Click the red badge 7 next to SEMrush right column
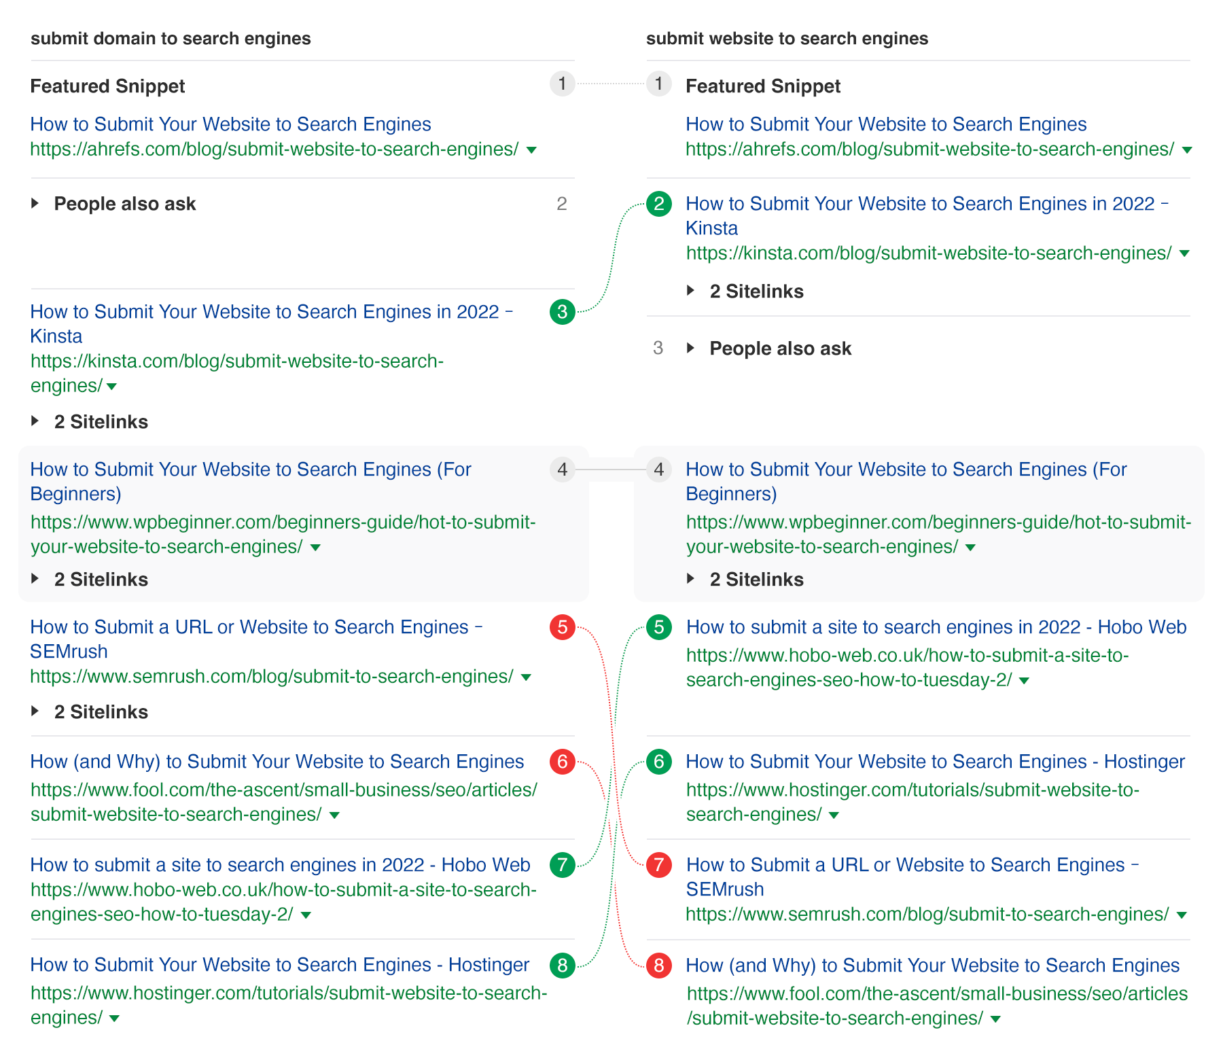The width and height of the screenshot is (1223, 1060). point(658,865)
